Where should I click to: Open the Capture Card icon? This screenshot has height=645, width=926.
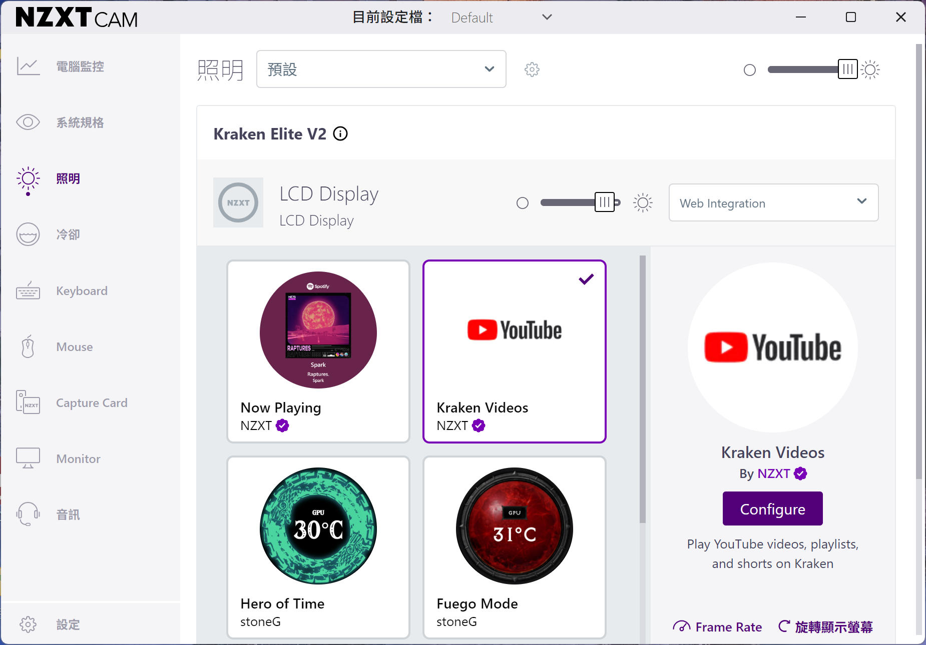[28, 402]
